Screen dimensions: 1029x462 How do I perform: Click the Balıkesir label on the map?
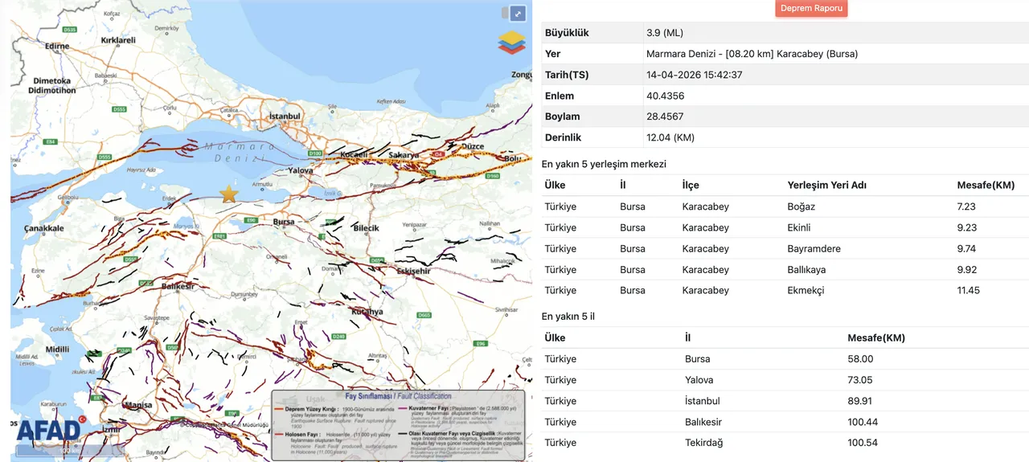tap(178, 286)
